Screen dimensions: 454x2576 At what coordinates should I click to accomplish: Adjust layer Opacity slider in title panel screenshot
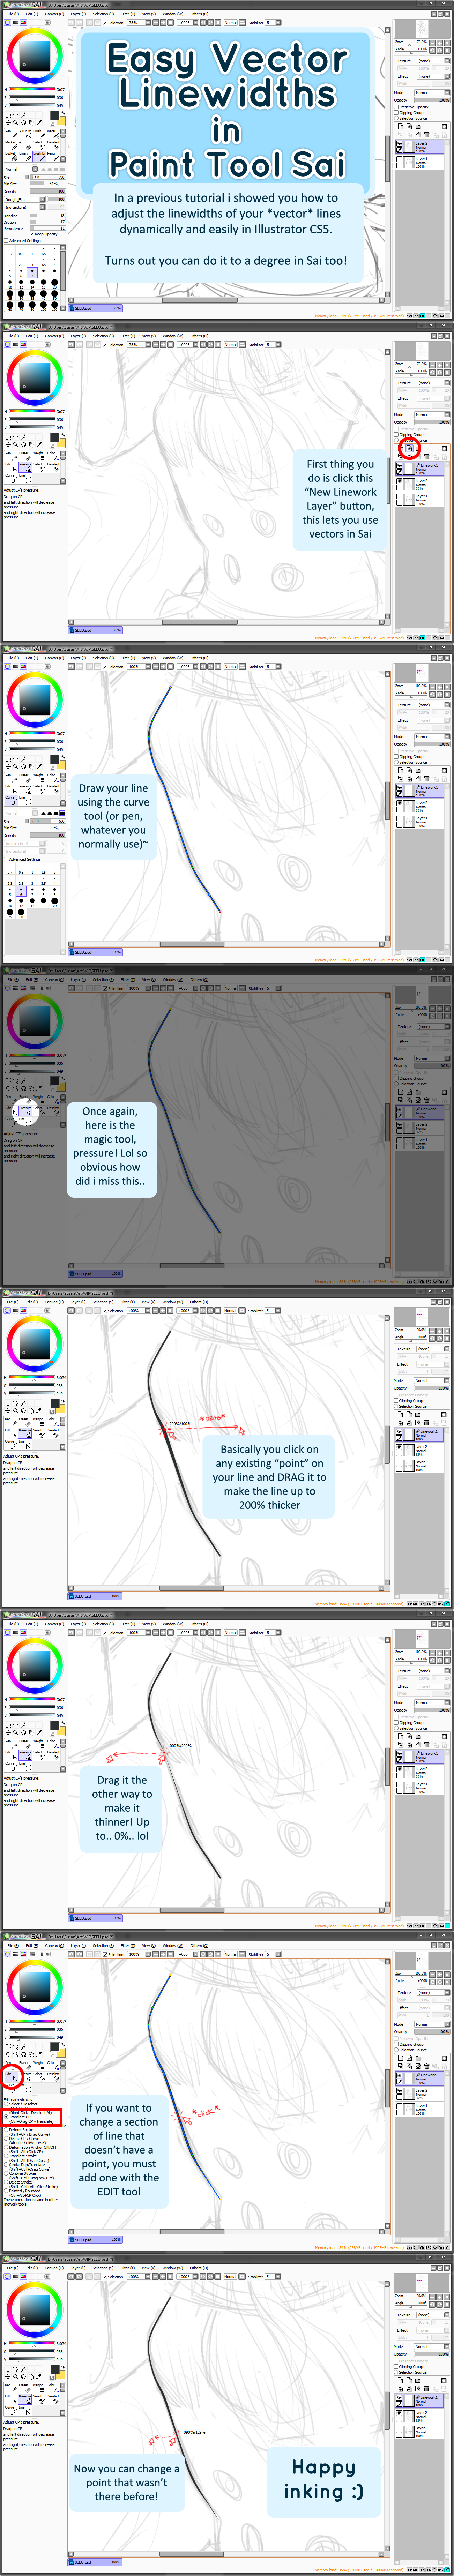pyautogui.click(x=432, y=100)
